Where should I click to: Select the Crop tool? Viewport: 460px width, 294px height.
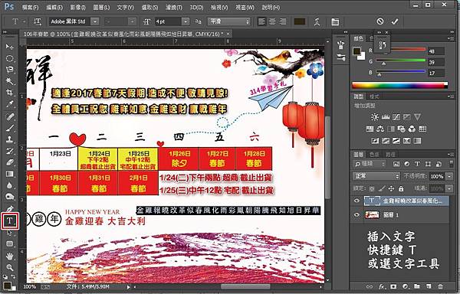coord(10,93)
